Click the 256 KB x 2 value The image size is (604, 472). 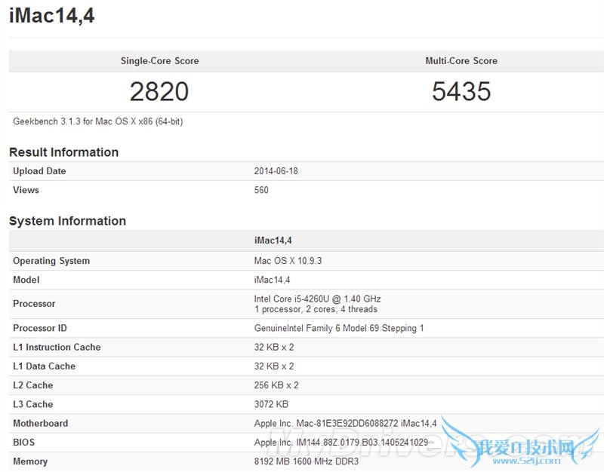pos(276,385)
